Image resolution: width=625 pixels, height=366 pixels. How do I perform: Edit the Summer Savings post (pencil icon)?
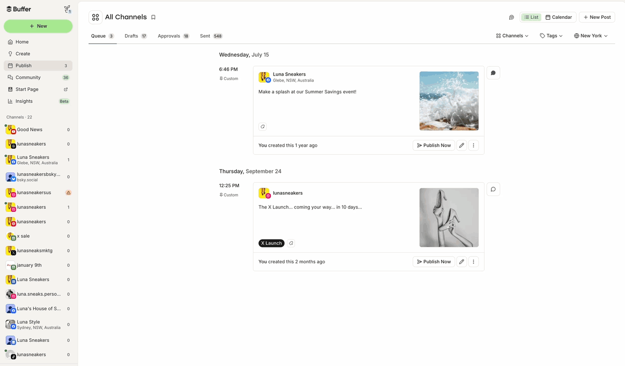[462, 145]
